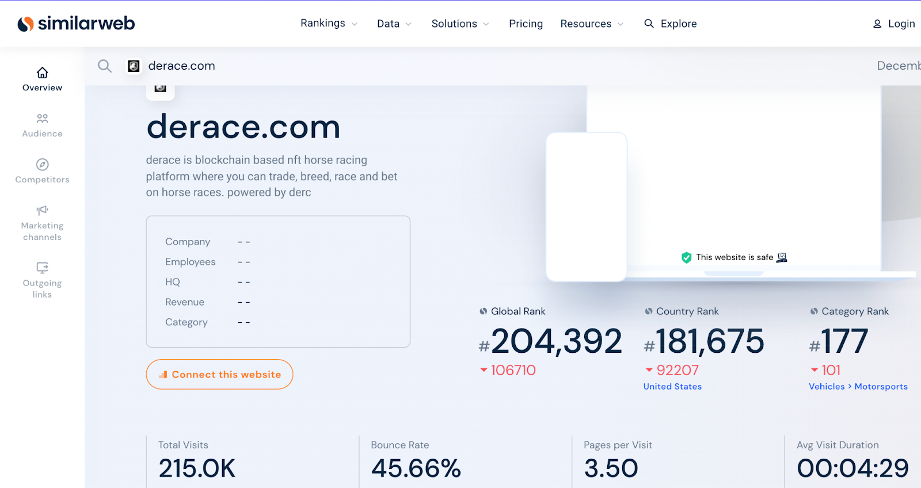
Task: Click the search magnifier beside derace.com
Action: 104,66
